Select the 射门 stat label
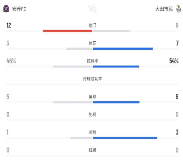This screenshot has width=183, height=161. [93, 25]
